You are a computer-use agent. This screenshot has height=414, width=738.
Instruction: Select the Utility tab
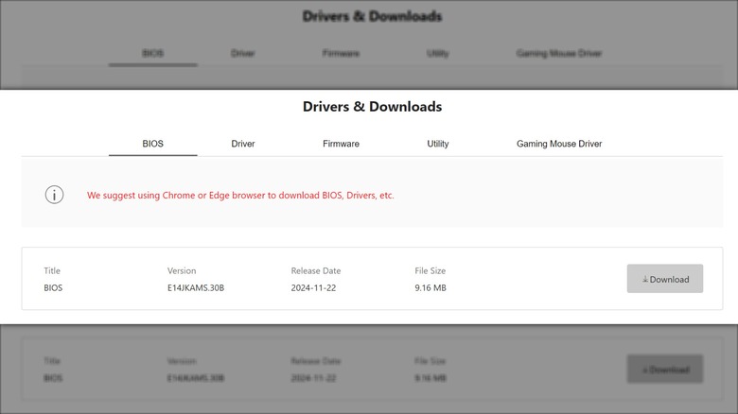(x=437, y=144)
